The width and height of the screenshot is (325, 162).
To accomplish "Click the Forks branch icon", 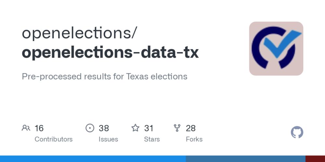I will tap(177, 128).
